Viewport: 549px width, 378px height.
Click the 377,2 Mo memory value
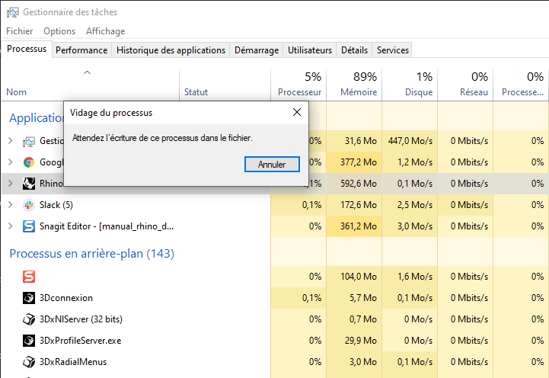click(x=359, y=162)
